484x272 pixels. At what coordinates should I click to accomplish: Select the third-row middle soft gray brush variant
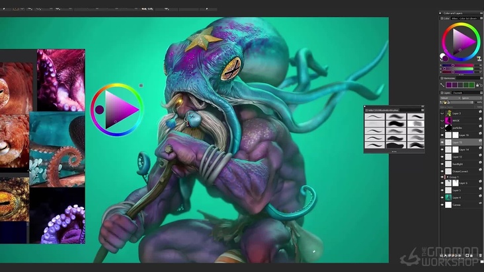tap(395, 131)
